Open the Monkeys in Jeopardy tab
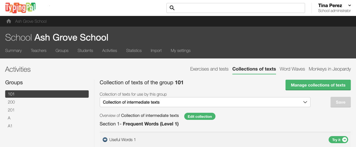This screenshot has width=356, height=147. [x=330, y=69]
